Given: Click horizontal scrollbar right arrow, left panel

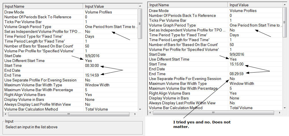Looking at the screenshot, I should pos(135,114).
